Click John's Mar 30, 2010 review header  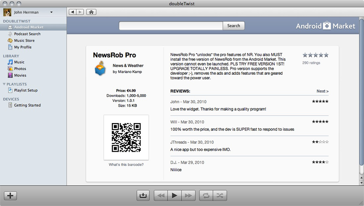(188, 102)
